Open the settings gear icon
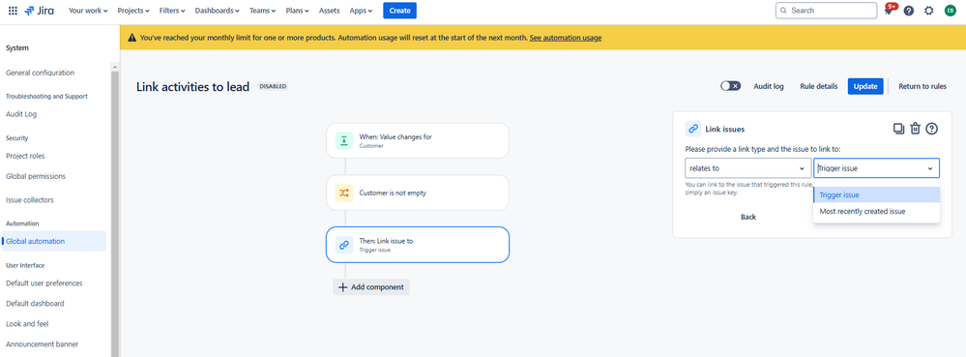This screenshot has width=966, height=357. 929,11
